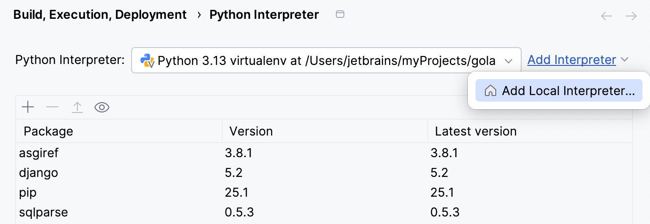Click the chevron next to Add Interpreter
Screen dimensions: 650x224
pos(625,60)
